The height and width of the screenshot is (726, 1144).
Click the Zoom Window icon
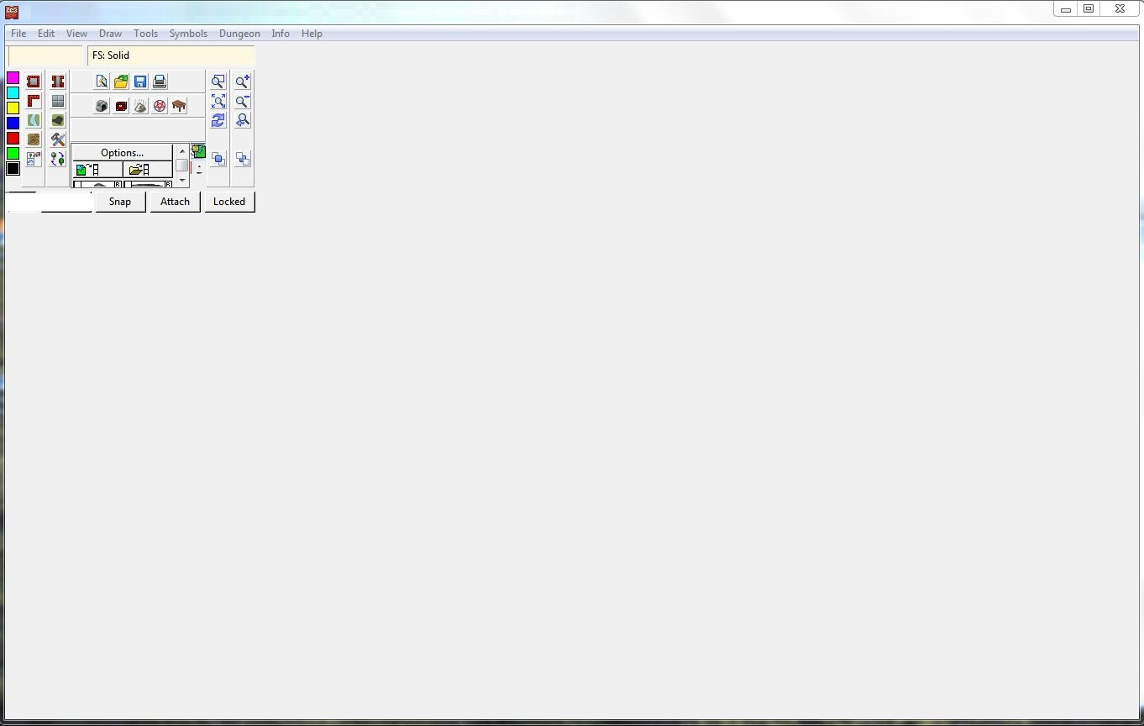218,82
